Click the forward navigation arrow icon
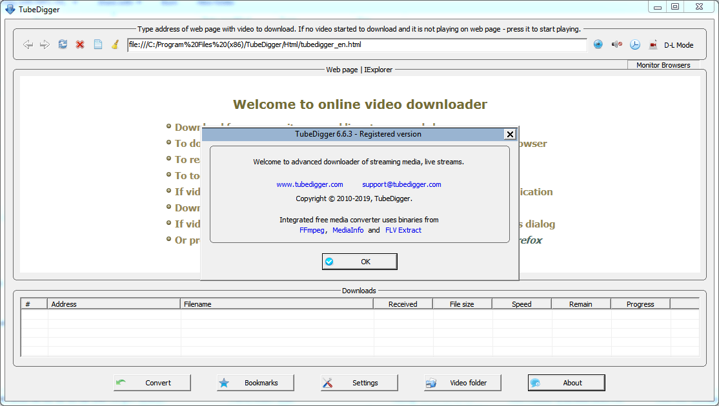Image resolution: width=719 pixels, height=406 pixels. [45, 44]
